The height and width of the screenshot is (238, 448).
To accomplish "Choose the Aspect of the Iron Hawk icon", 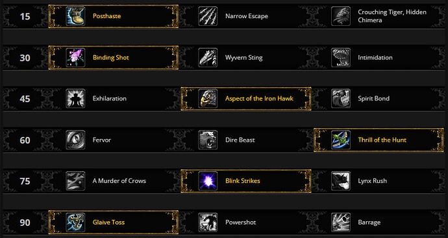I will pyautogui.click(x=208, y=98).
